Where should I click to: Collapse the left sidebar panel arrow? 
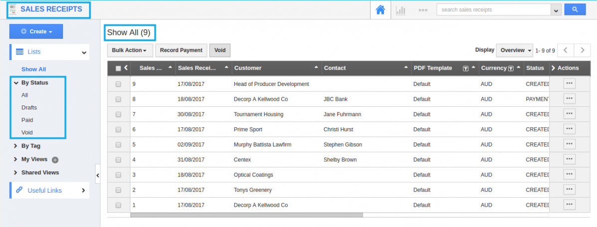coord(97,175)
